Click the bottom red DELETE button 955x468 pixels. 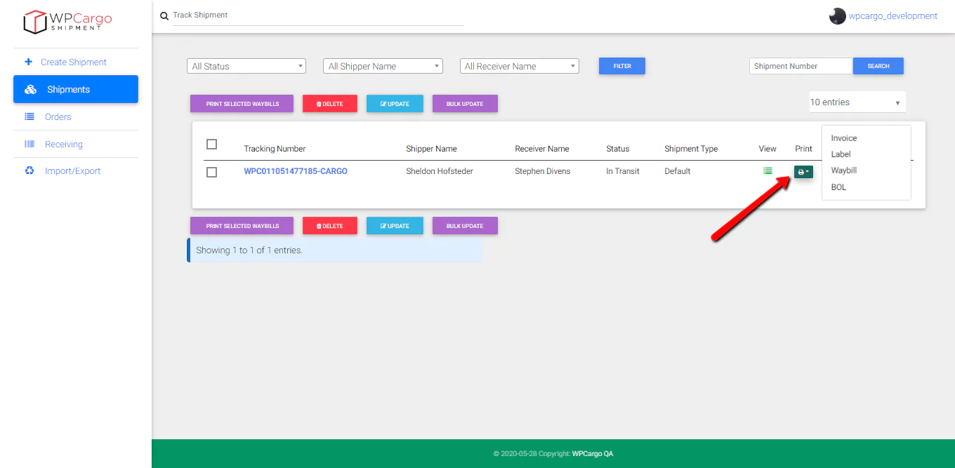(x=330, y=226)
